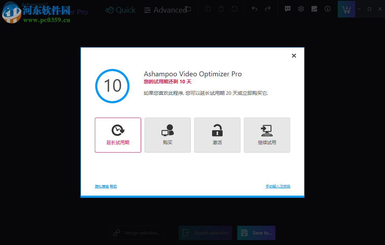
Task: Switch to the Quick tab
Action: click(x=120, y=10)
